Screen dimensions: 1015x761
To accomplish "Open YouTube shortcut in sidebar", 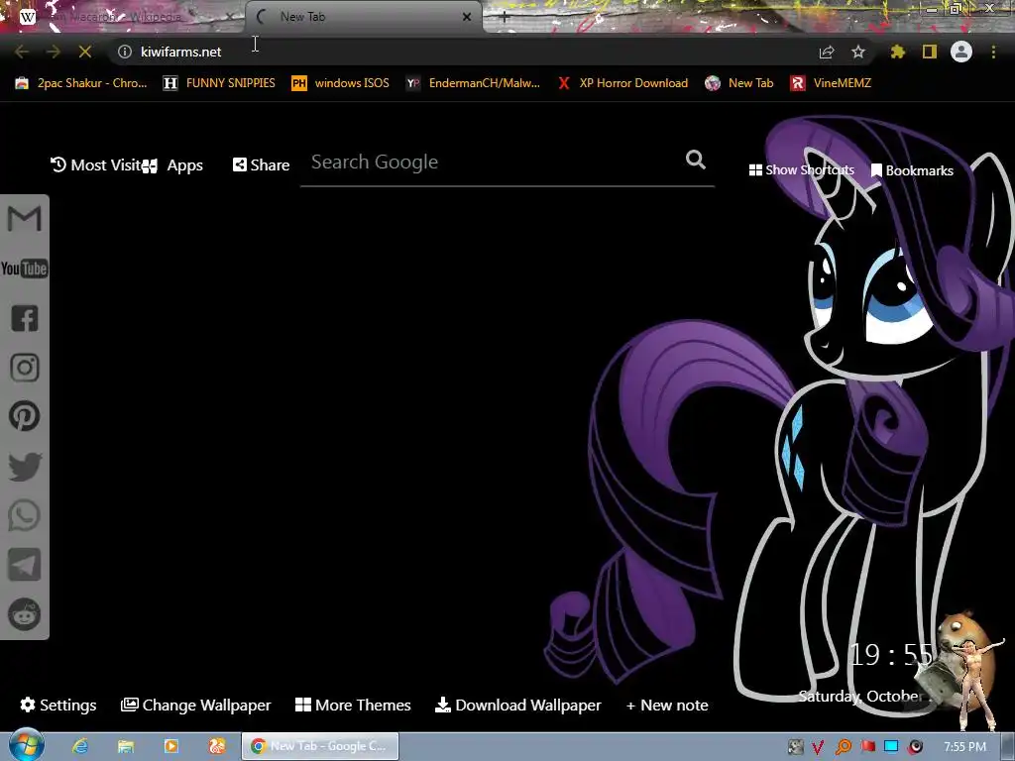I will (x=25, y=269).
